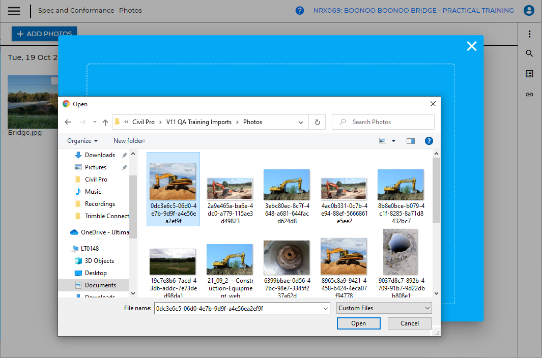Close the blue upload overlay with X
The image size is (542, 358).
pyautogui.click(x=472, y=46)
